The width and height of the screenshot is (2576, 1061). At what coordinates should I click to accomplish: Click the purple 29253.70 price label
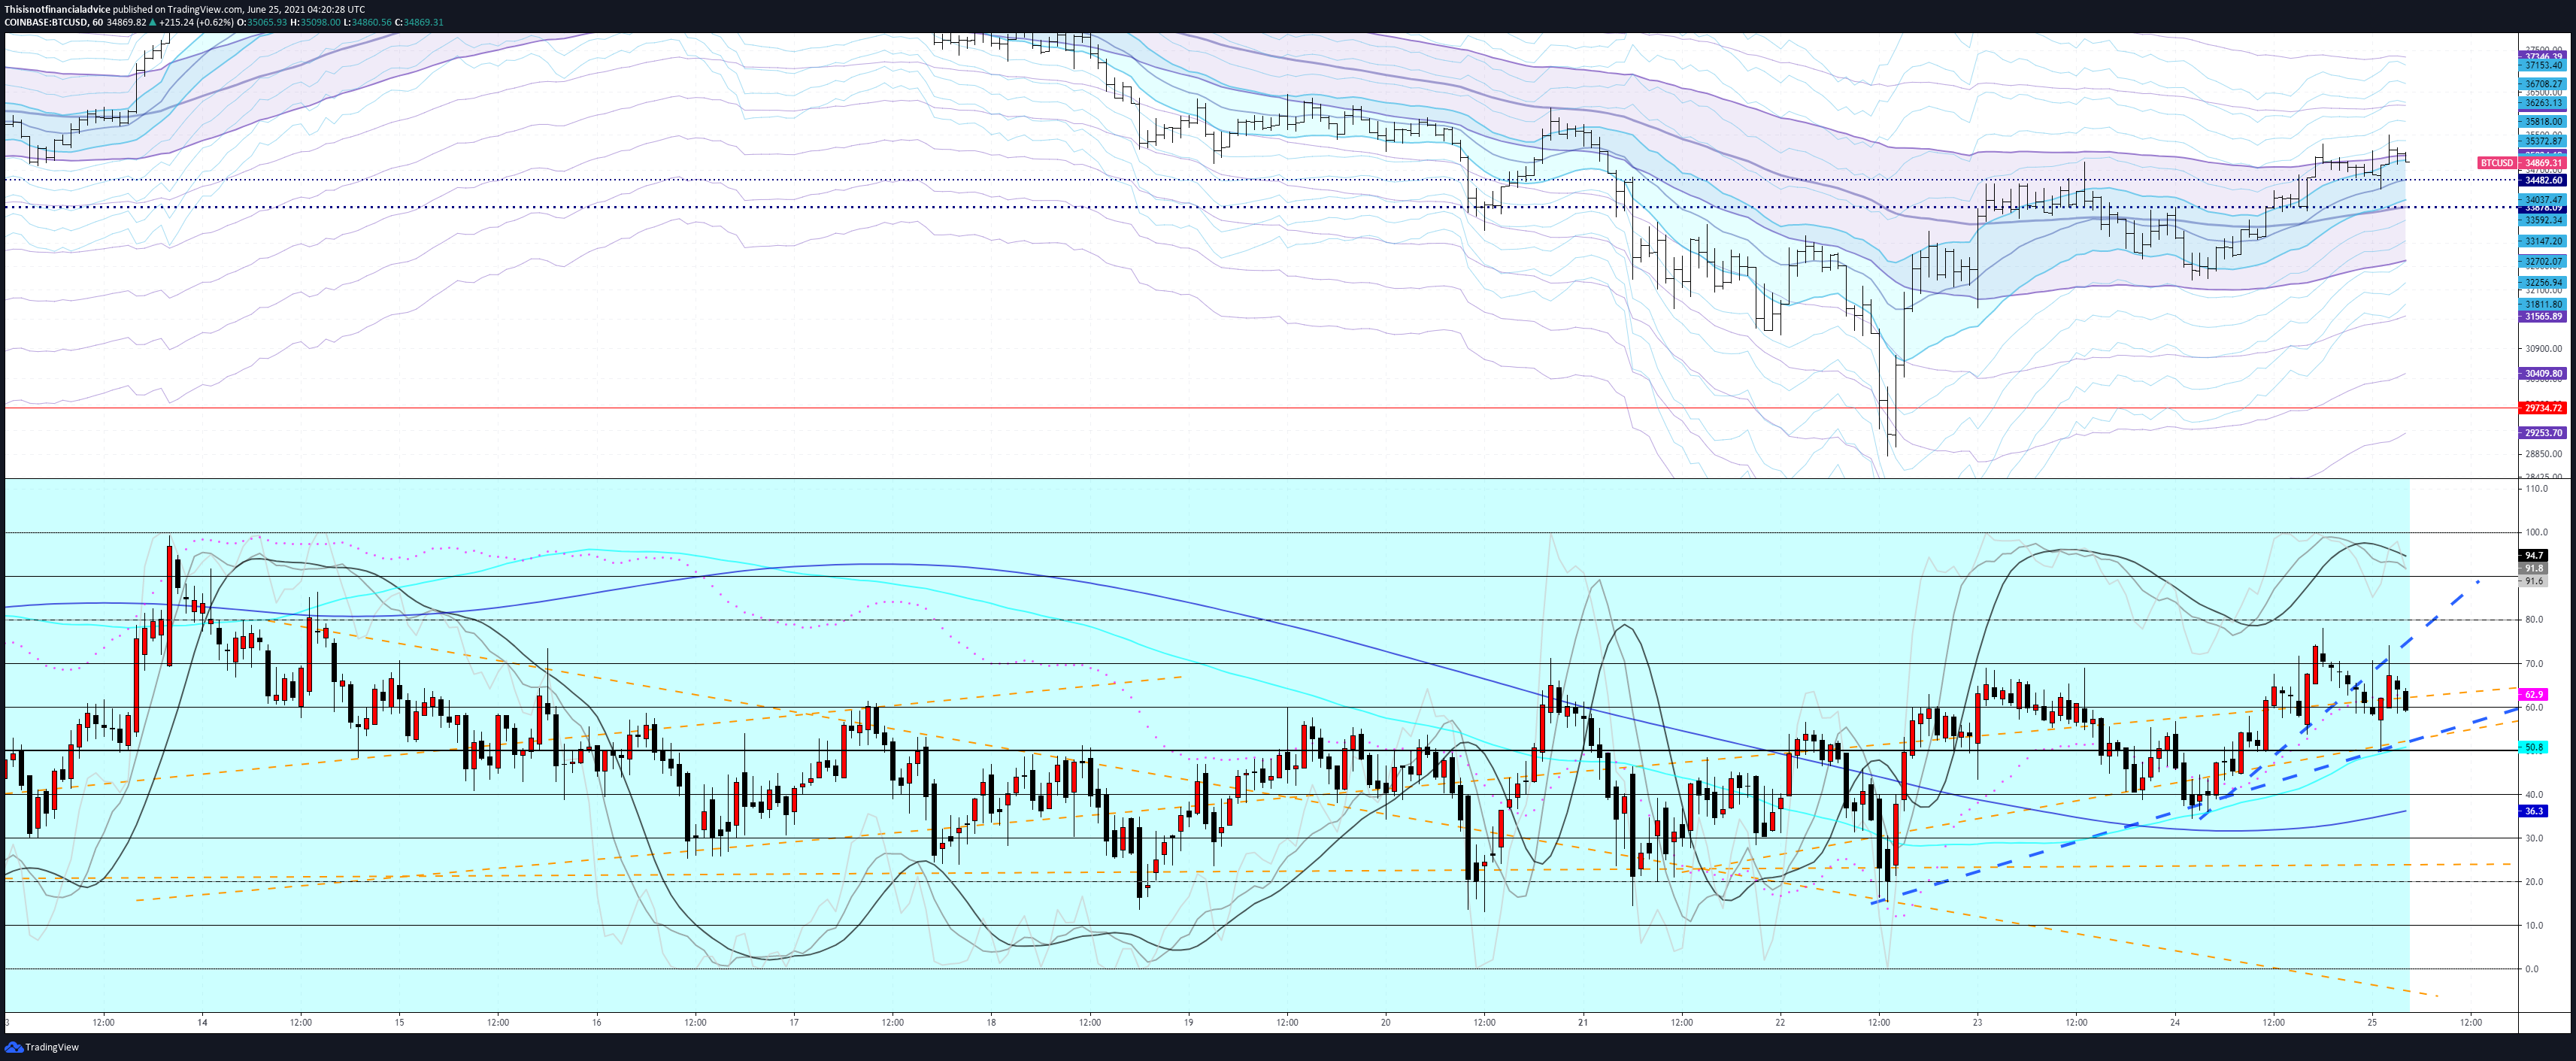2543,433
